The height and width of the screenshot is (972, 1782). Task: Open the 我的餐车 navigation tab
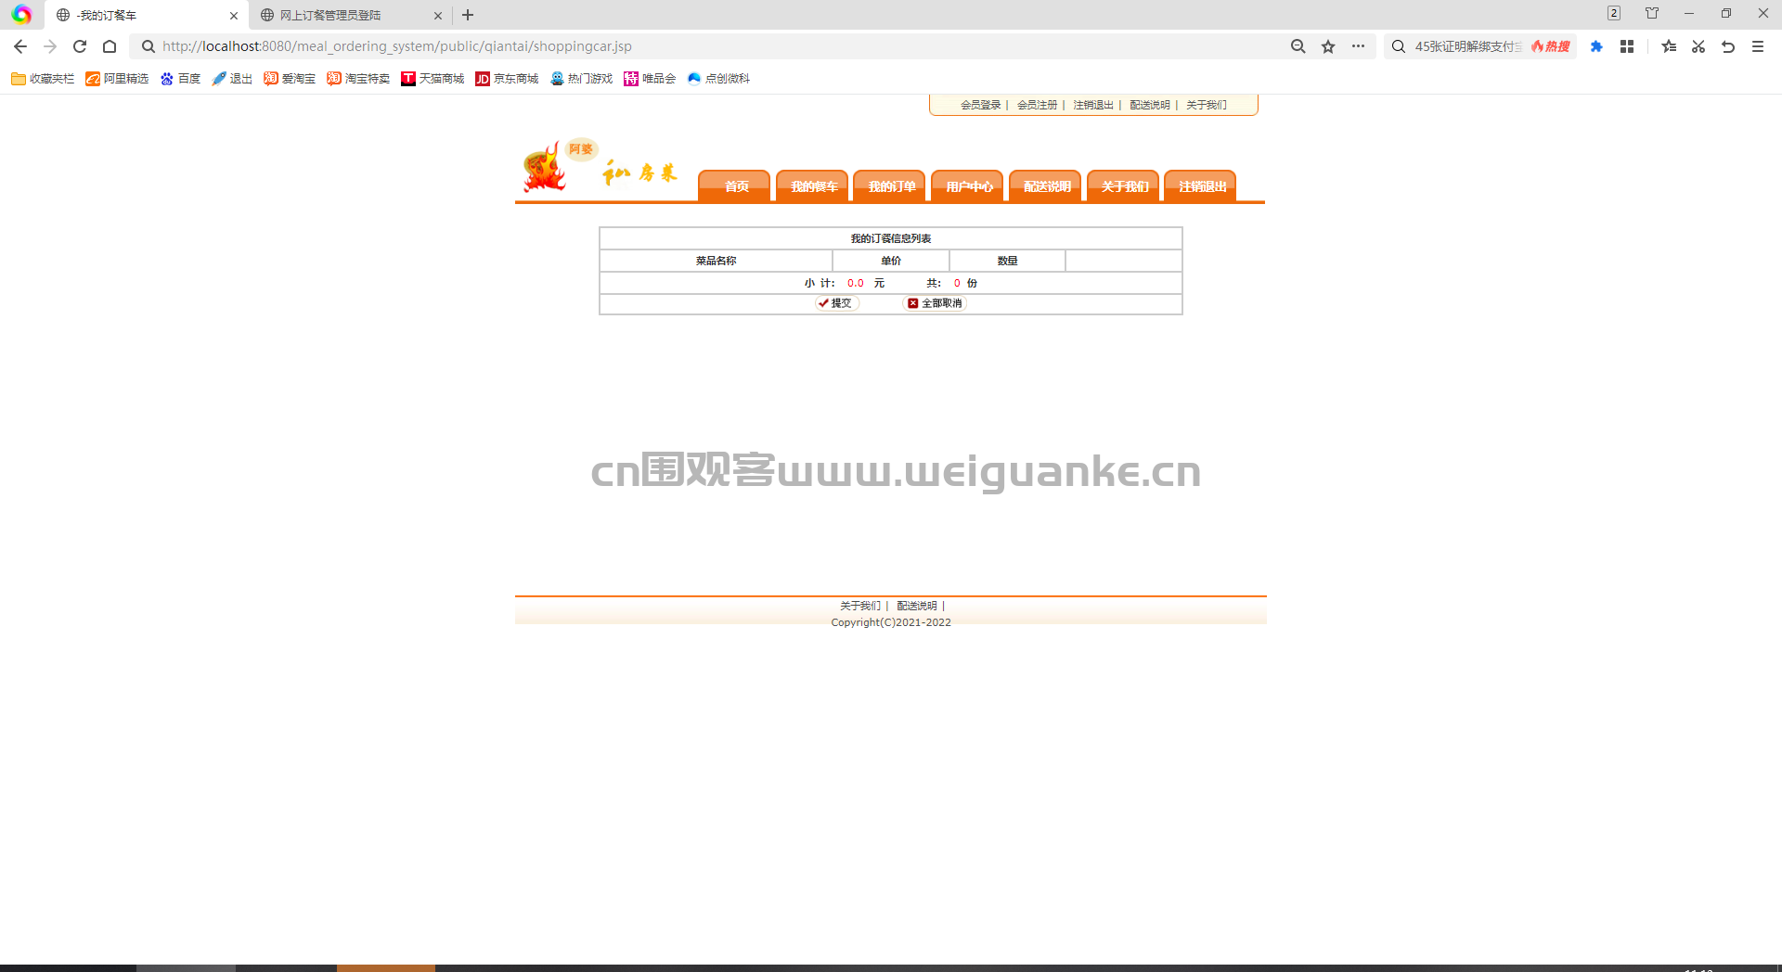(813, 185)
